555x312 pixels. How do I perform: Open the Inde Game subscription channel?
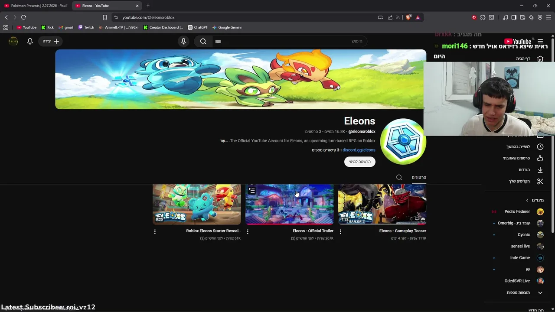click(x=519, y=258)
